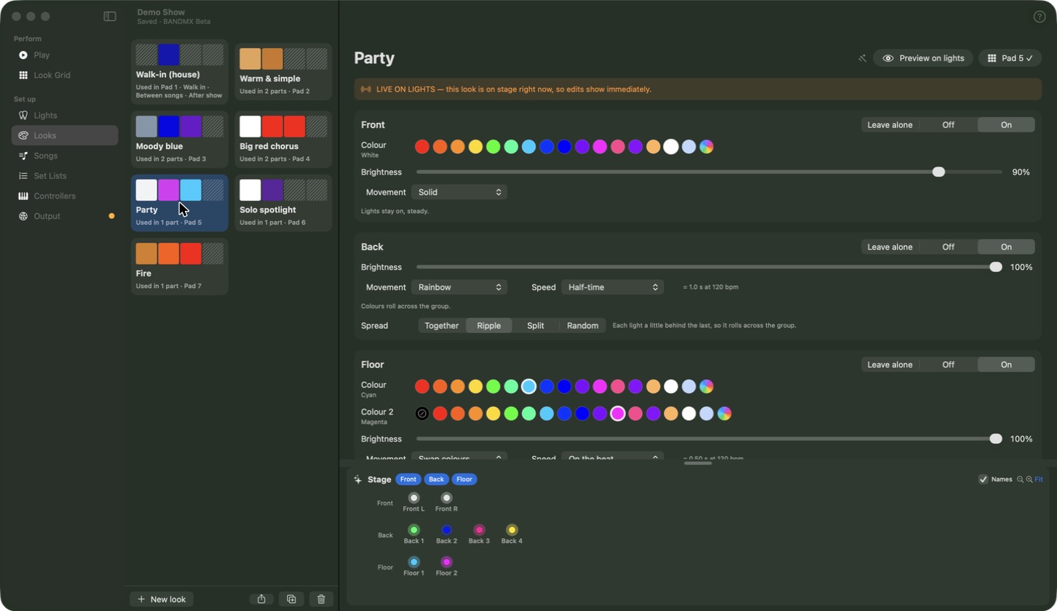Pick the rainbow swatch in Front Colour
The height and width of the screenshot is (611, 1057).
pyautogui.click(x=706, y=147)
